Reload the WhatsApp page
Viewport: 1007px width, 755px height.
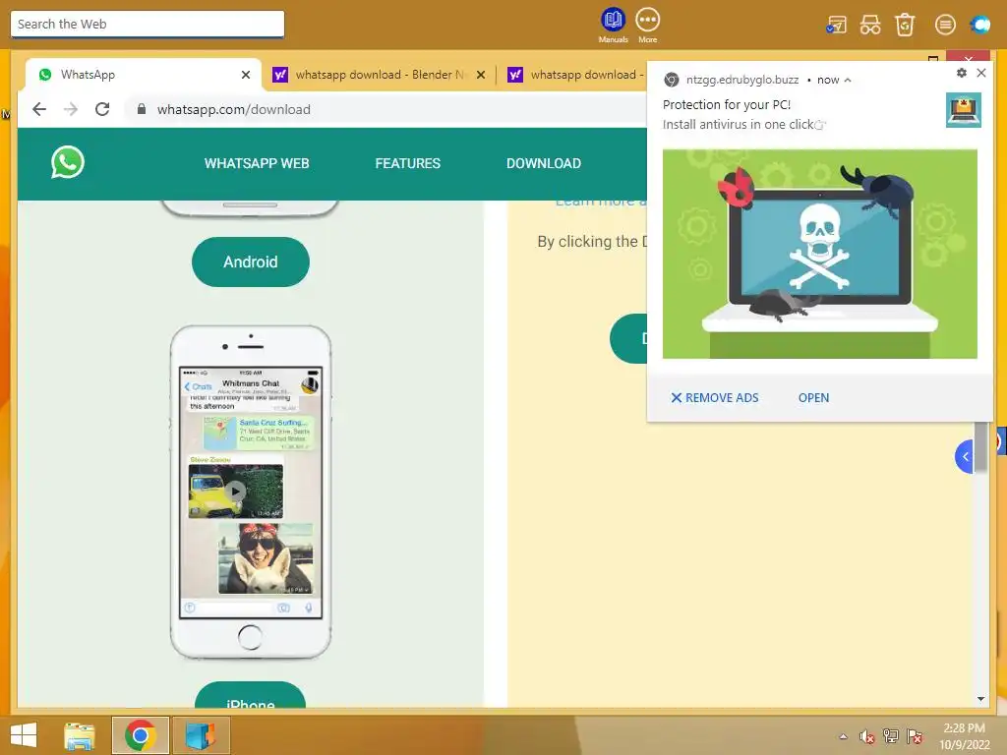pos(102,109)
